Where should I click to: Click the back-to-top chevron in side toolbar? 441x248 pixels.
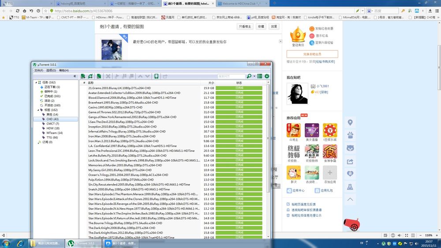[x=350, y=199]
